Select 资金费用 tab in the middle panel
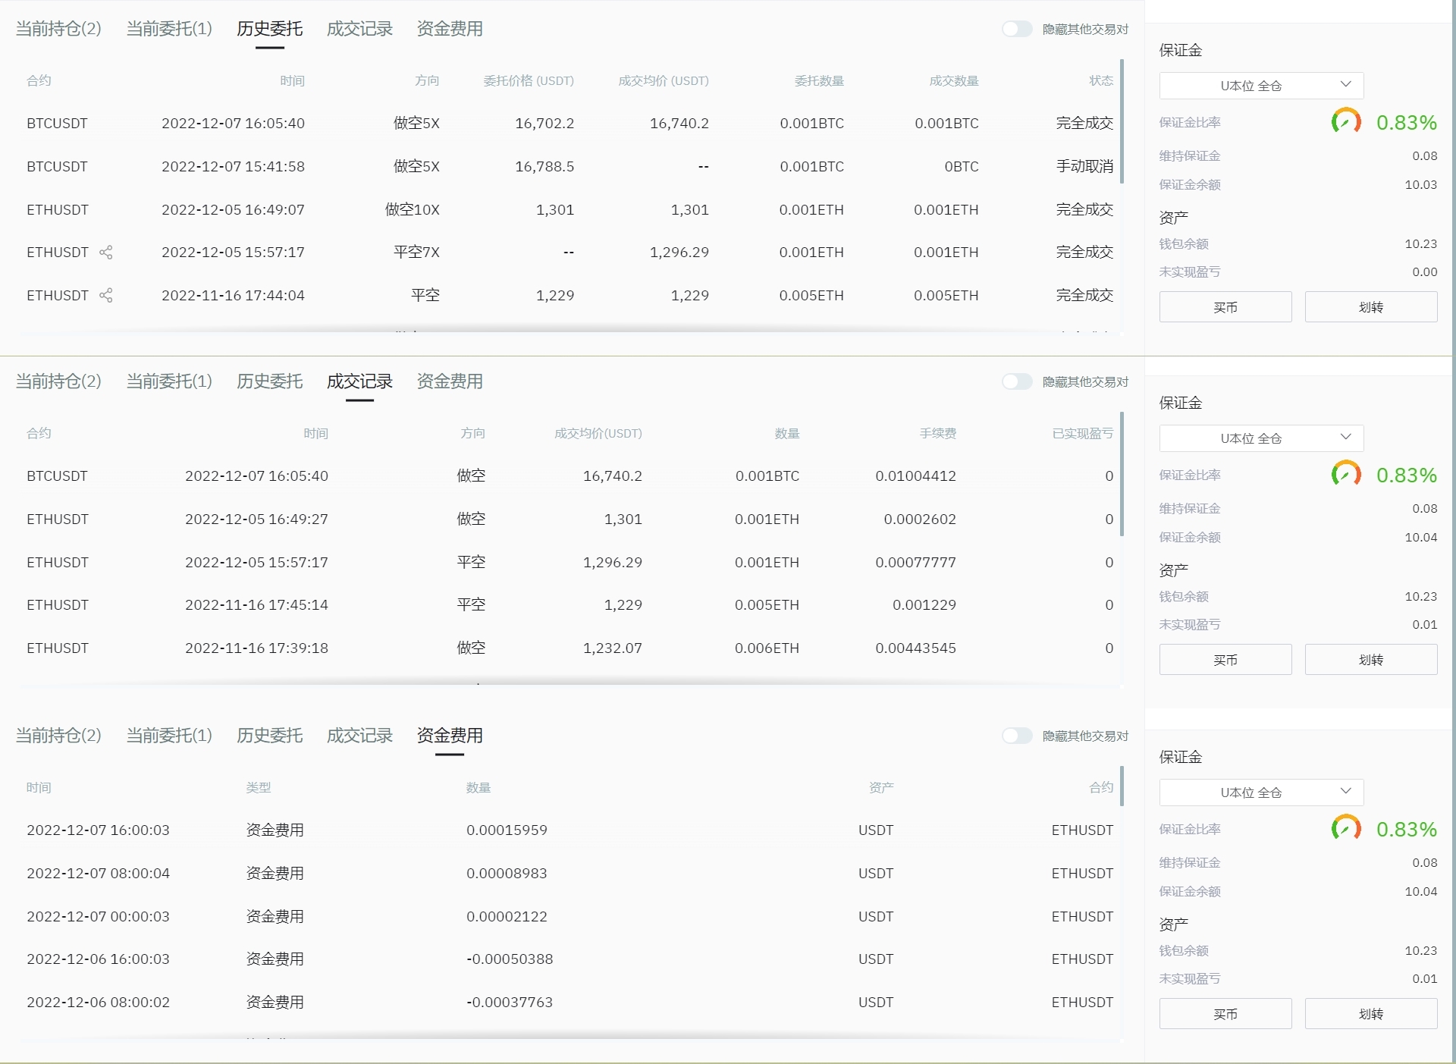The width and height of the screenshot is (1456, 1064). pyautogui.click(x=450, y=381)
